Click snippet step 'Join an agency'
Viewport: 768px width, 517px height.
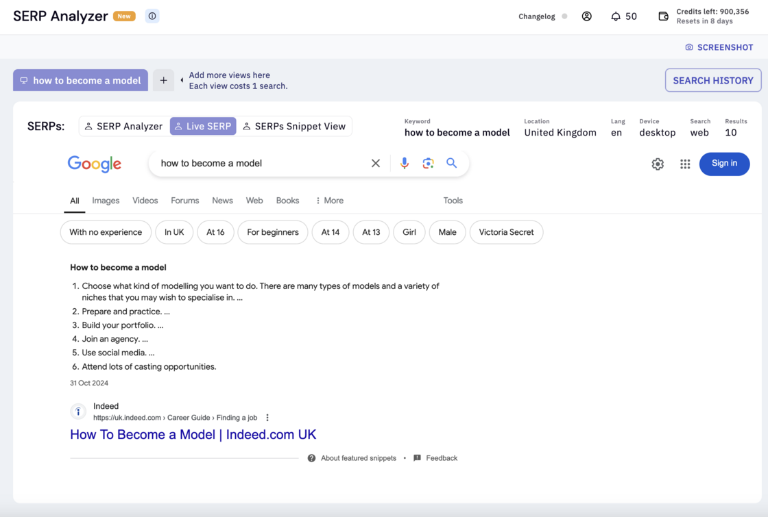tap(110, 339)
